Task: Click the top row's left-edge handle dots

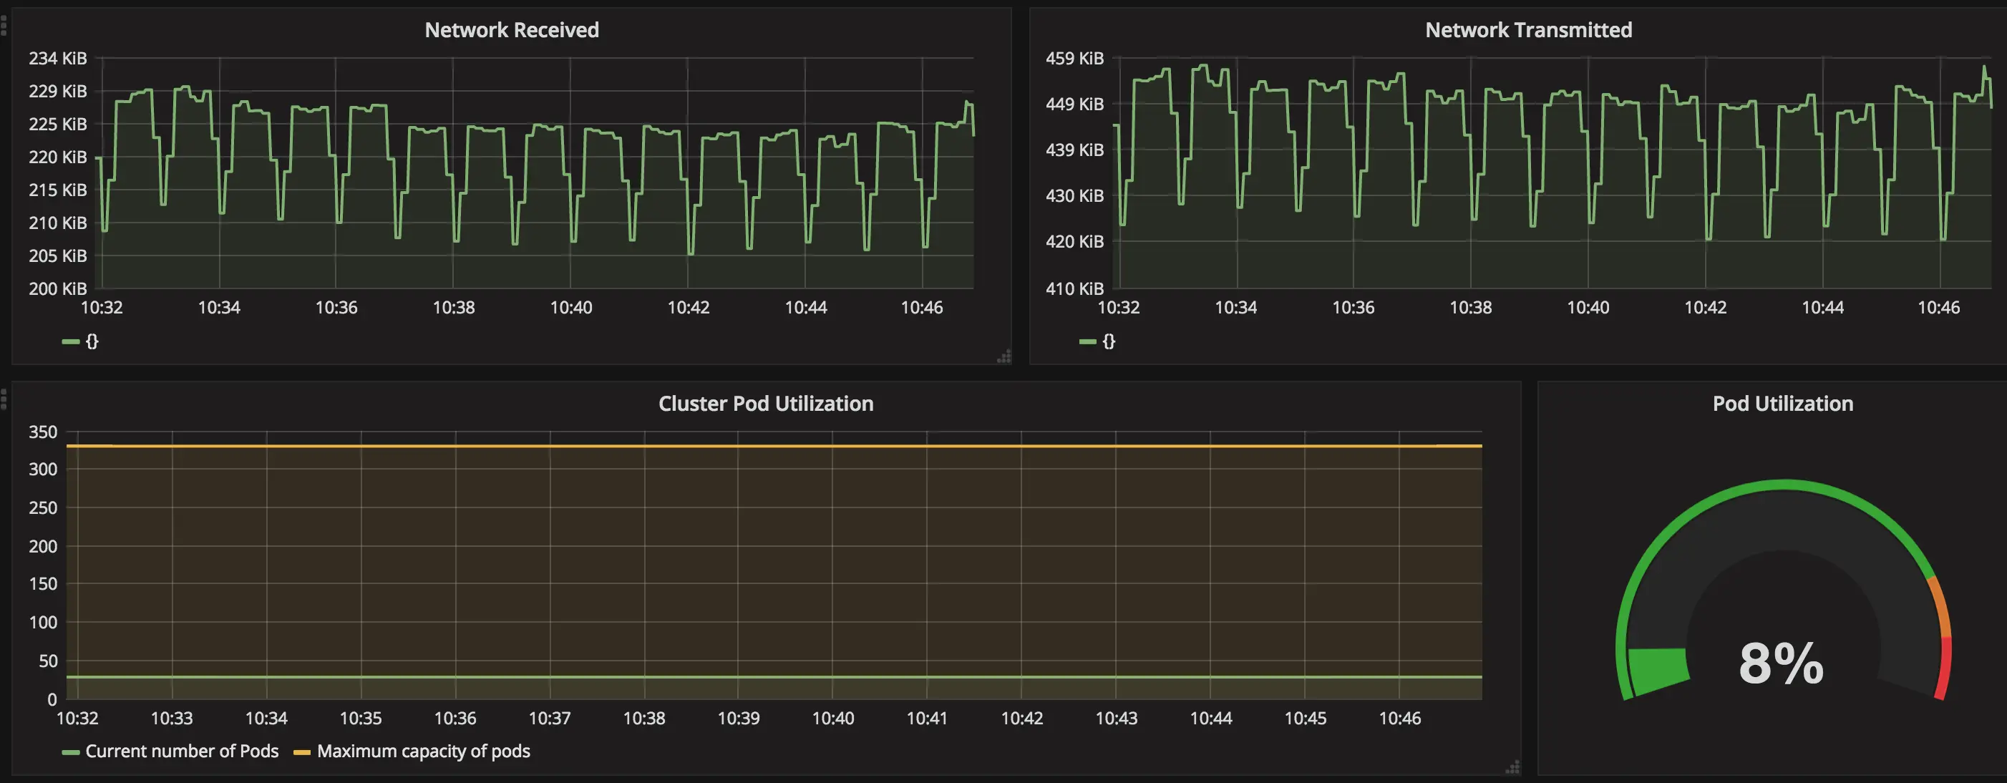Action: tap(4, 25)
